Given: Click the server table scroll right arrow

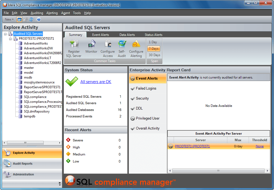Looking at the screenshot, I should [x=267, y=171].
